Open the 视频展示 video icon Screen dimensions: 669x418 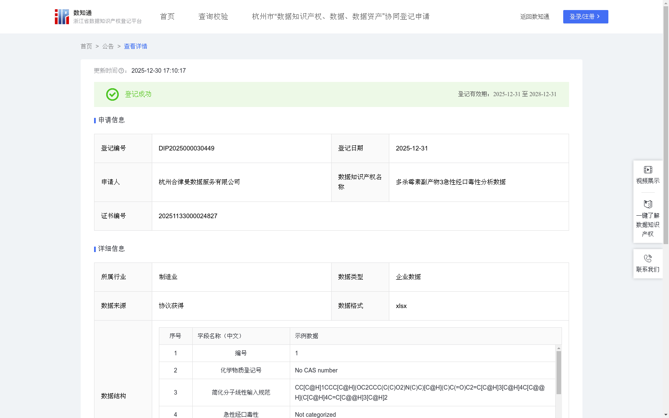point(648,170)
